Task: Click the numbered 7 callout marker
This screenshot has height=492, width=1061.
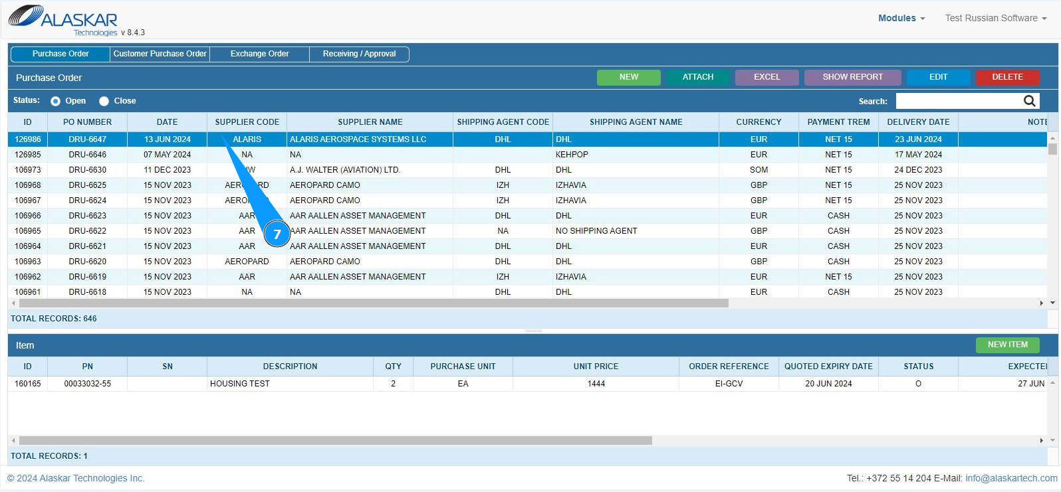Action: (277, 234)
